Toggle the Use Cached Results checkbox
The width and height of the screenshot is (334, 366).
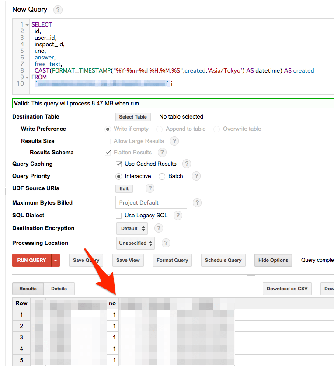click(x=118, y=164)
